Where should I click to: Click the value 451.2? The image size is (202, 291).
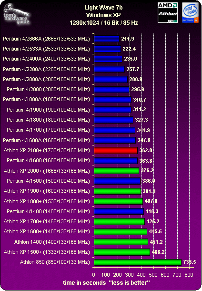point(156,242)
